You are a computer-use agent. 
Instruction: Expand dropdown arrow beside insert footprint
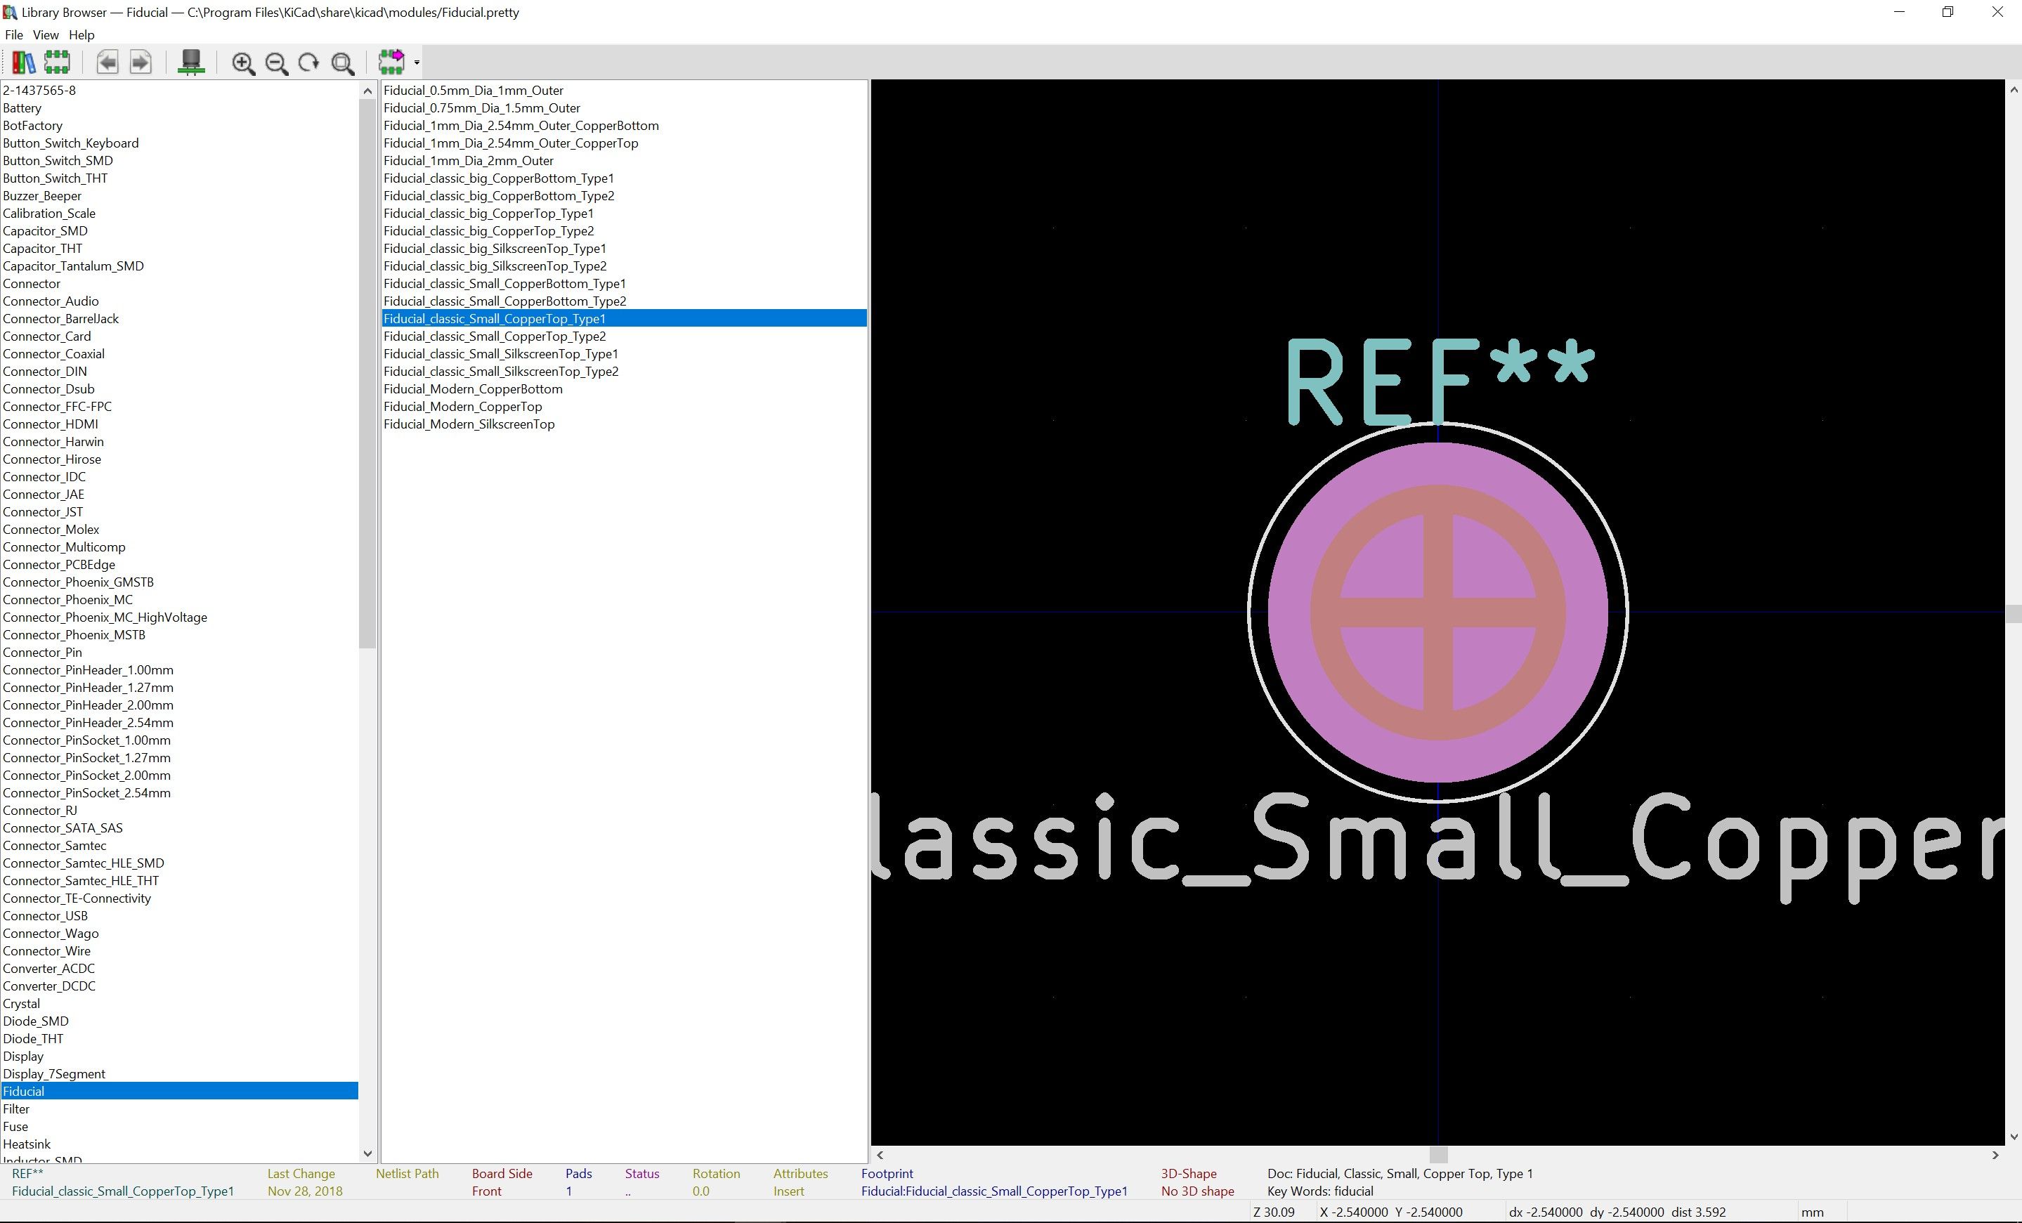[417, 63]
